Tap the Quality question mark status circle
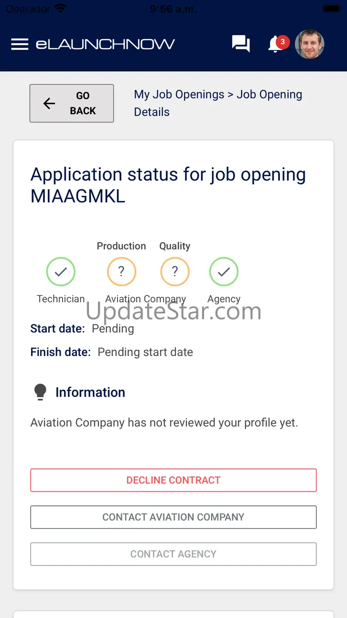 (175, 271)
